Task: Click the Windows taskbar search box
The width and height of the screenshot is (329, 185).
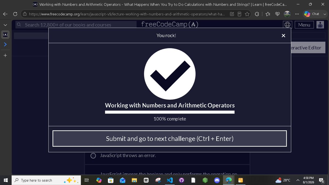Action: (47, 180)
